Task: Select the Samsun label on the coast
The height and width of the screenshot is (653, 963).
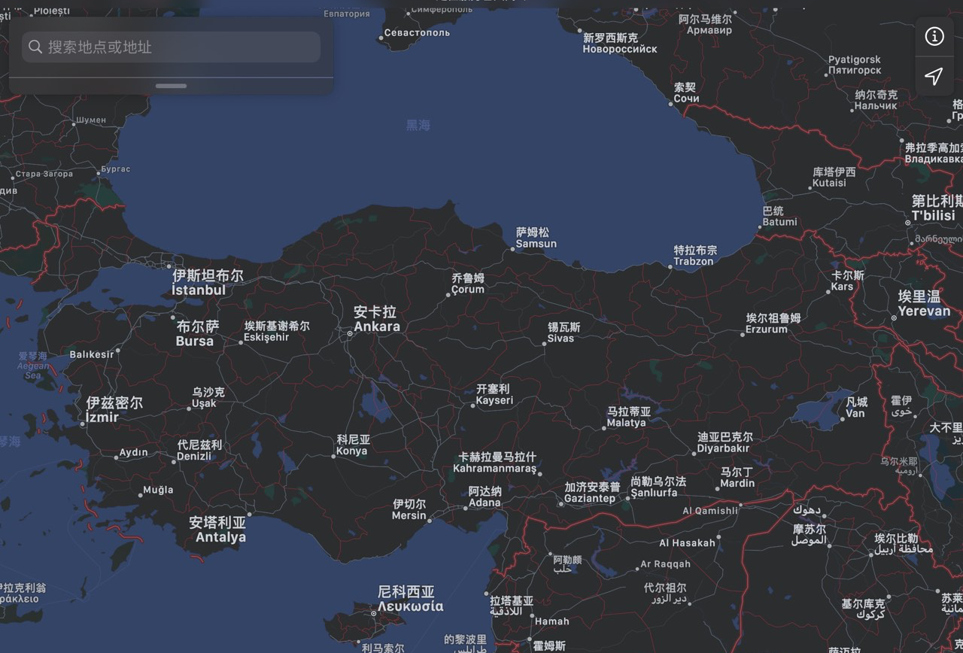Action: coord(536,238)
